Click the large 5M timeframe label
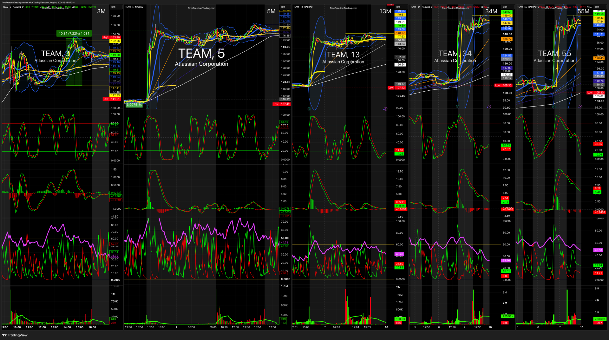 271,11
